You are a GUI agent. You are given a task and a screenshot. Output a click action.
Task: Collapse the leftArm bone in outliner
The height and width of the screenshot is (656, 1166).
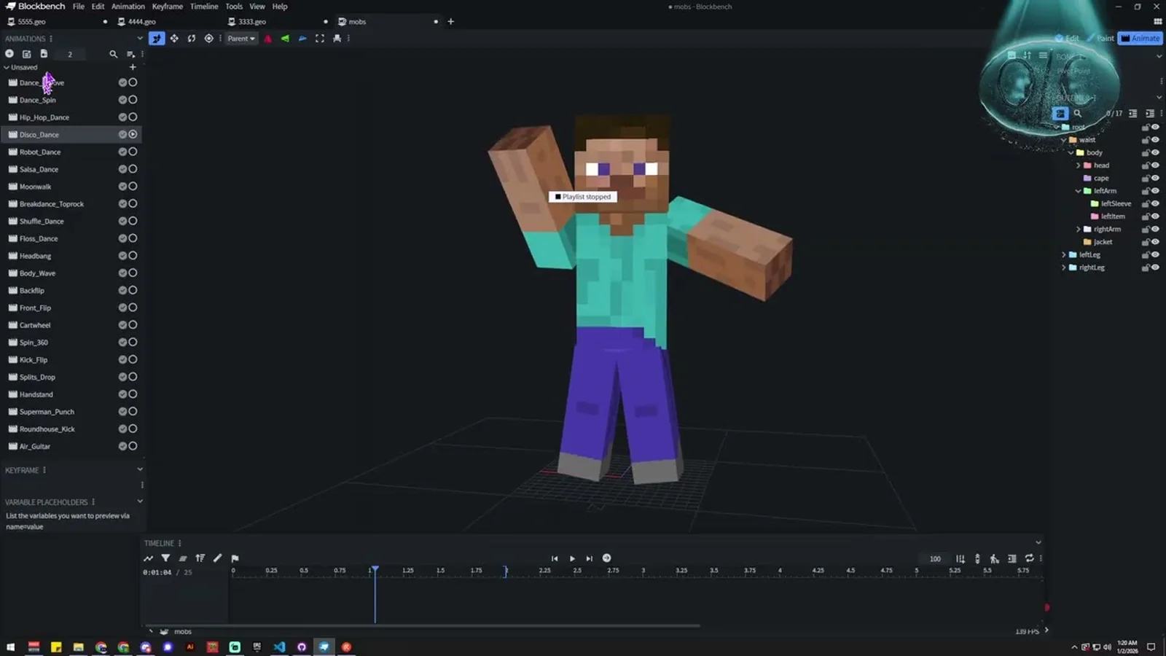1079,191
